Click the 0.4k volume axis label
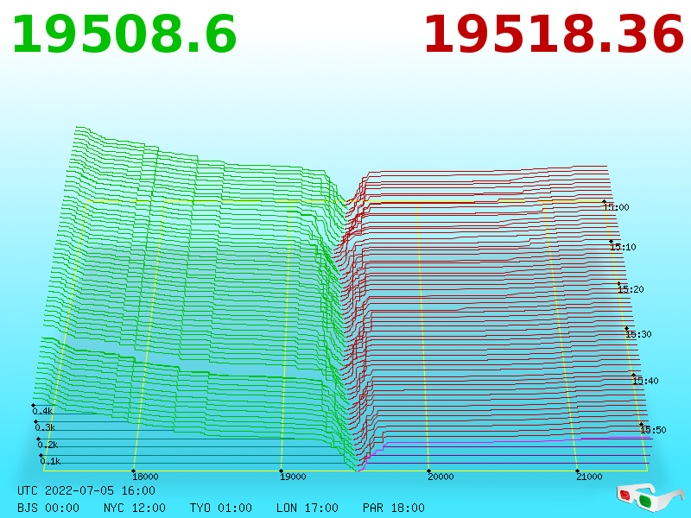Screen dimensions: 691x518 point(42,412)
